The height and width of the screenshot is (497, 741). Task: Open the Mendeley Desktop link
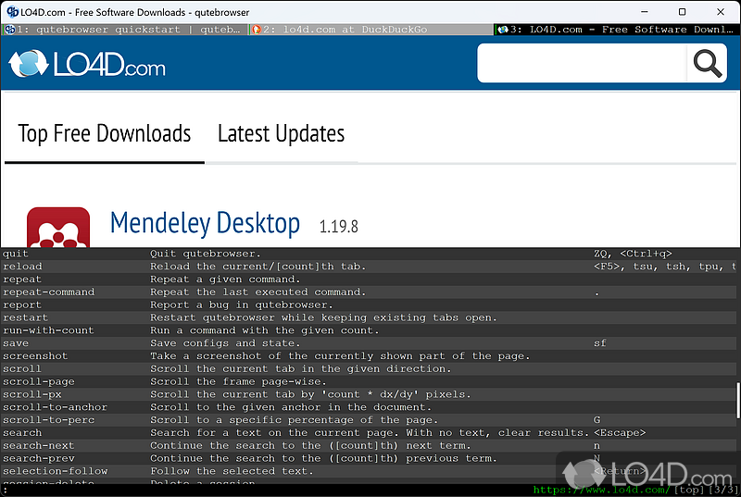pyautogui.click(x=205, y=223)
